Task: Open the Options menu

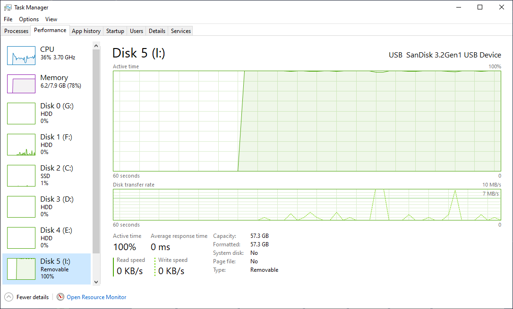Action: pos(29,19)
